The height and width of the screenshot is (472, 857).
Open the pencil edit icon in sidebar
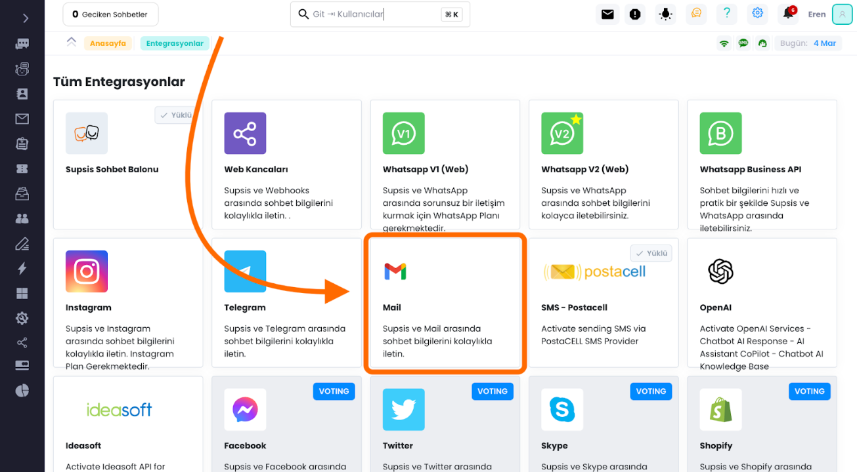(x=22, y=244)
